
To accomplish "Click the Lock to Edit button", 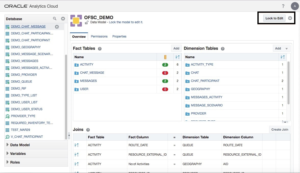I will pyautogui.click(x=274, y=18).
